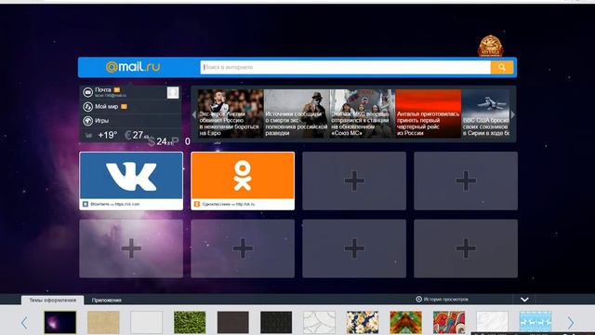This screenshot has width=595, height=335.
Task: Select the purple galaxy theme swatch
Action: pyautogui.click(x=59, y=323)
